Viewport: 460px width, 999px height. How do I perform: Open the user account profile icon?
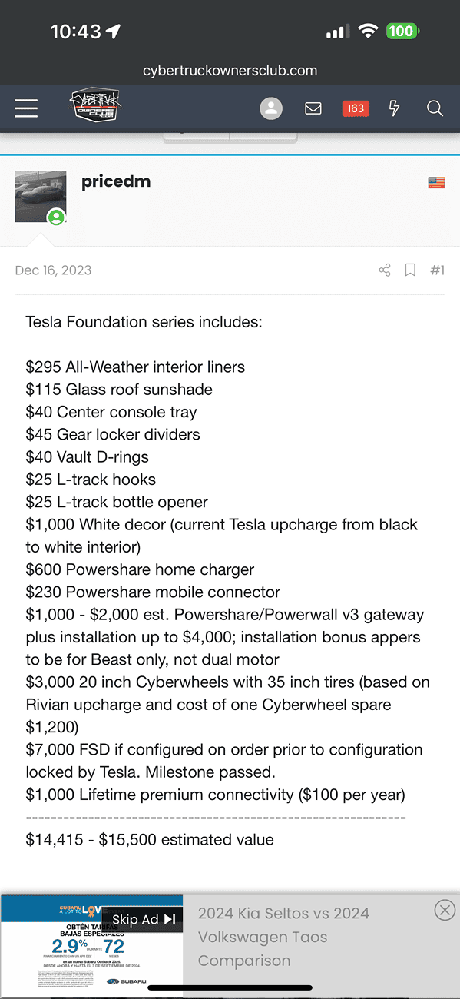pyautogui.click(x=270, y=108)
